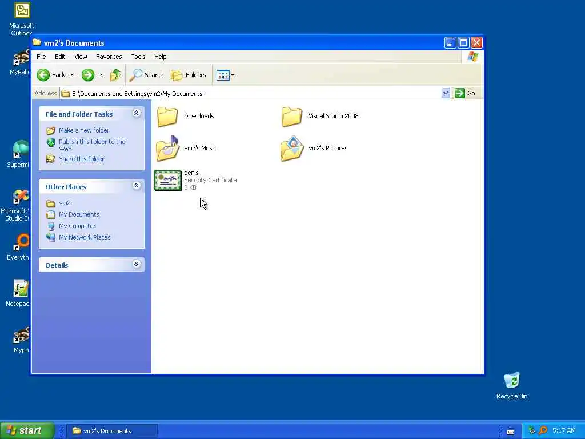Screen dimensions: 585x439
Task: Click the Make a new folder icon
Action: [51, 131]
